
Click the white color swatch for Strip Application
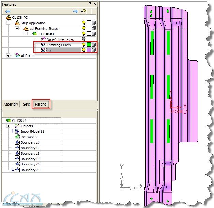click(x=89, y=23)
